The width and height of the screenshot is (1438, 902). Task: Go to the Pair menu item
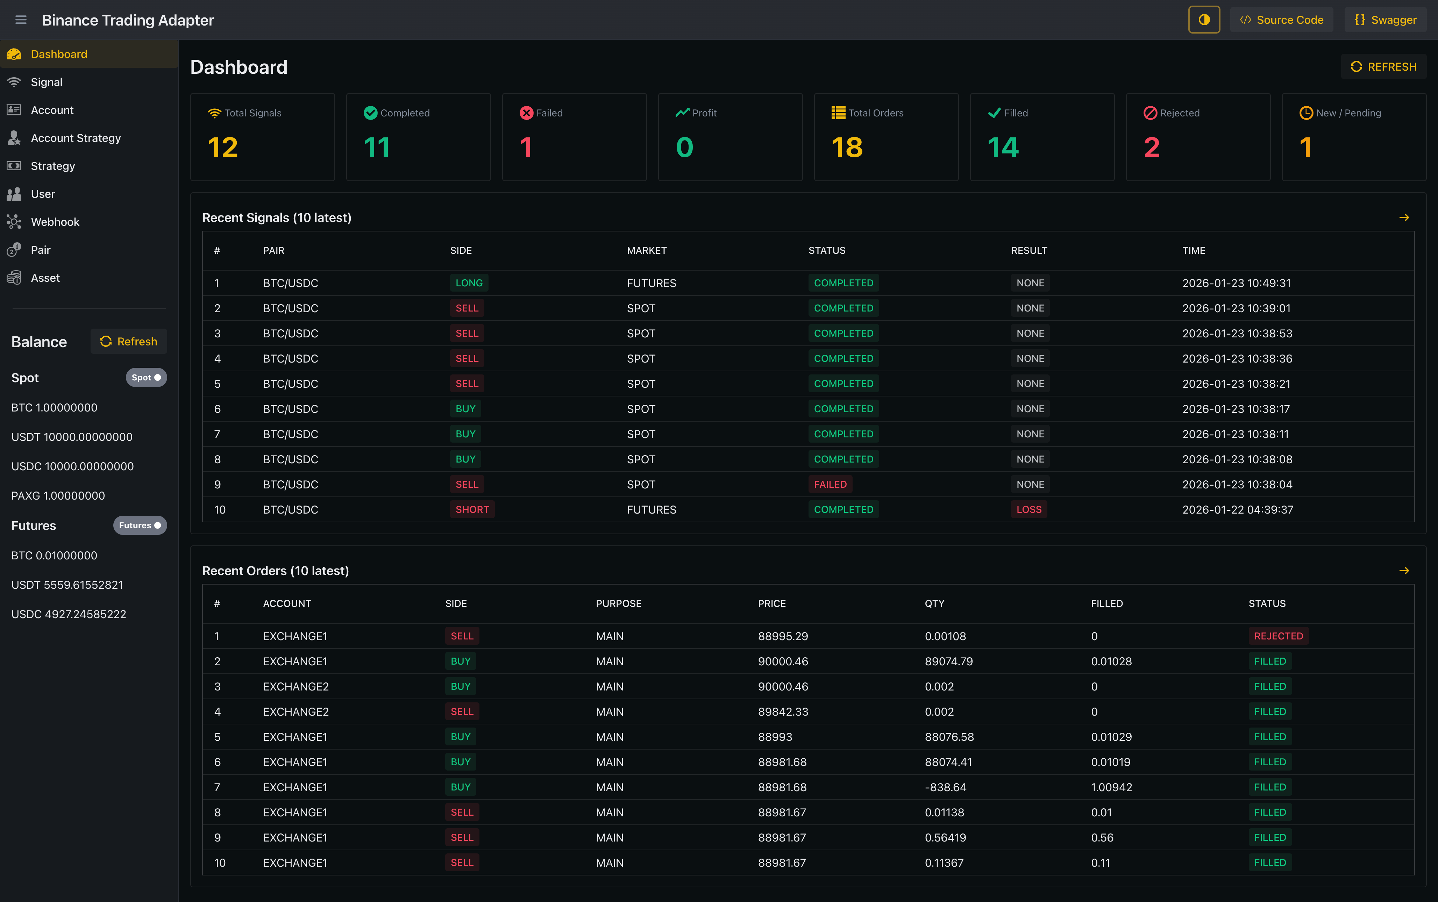coord(41,250)
